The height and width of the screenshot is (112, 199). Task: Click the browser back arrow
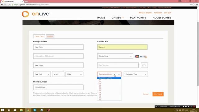[2, 4]
